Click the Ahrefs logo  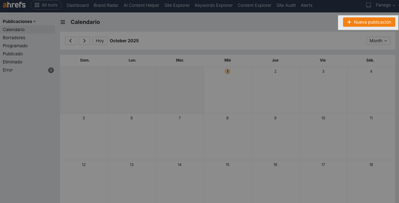coord(14,5)
